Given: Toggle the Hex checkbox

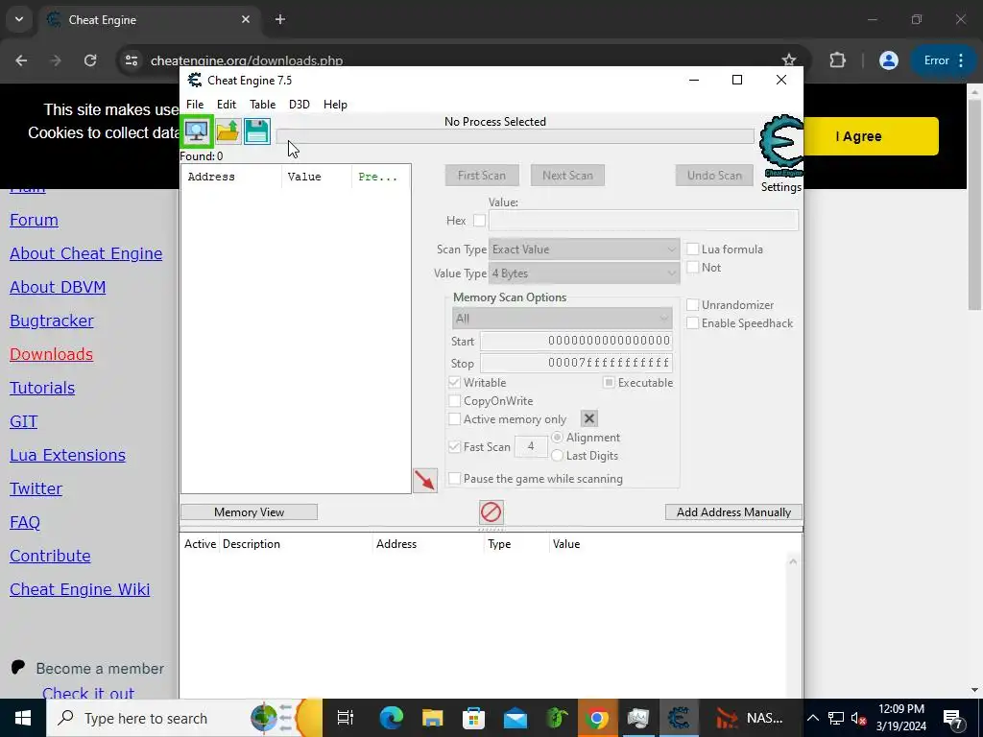Looking at the screenshot, I should [480, 221].
